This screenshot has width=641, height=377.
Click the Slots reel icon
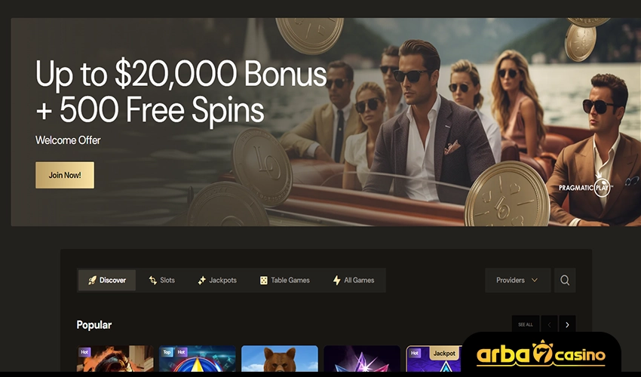click(x=153, y=280)
